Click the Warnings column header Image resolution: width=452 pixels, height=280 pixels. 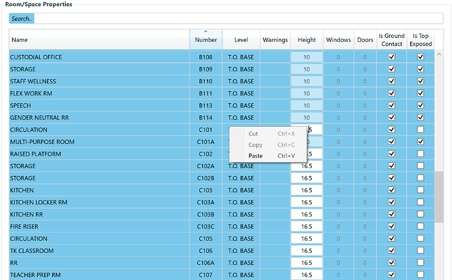pos(275,40)
